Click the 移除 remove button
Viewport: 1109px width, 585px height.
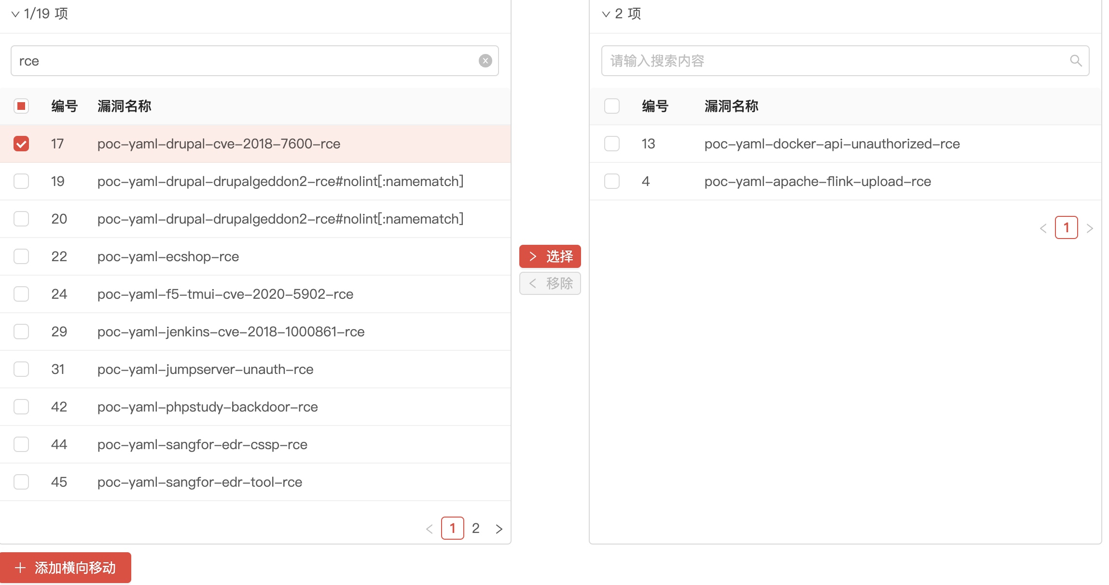(550, 283)
